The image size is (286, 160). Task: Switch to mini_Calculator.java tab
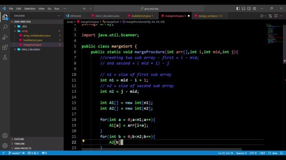[x=107, y=16]
